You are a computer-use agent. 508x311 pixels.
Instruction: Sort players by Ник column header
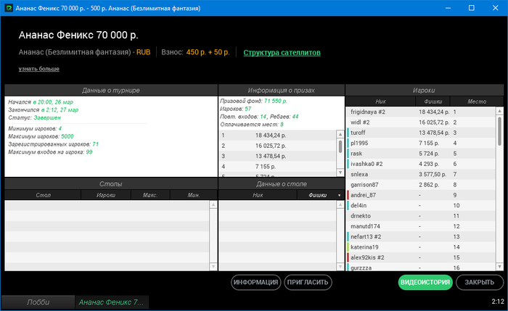[x=380, y=101]
